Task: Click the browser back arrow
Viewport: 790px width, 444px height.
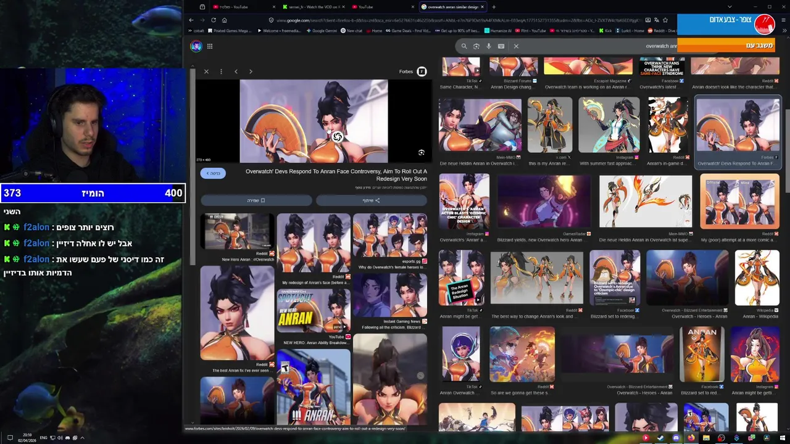Action: pos(191,20)
